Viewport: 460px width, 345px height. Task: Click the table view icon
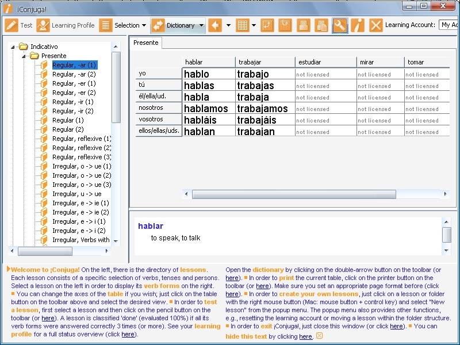(242, 25)
